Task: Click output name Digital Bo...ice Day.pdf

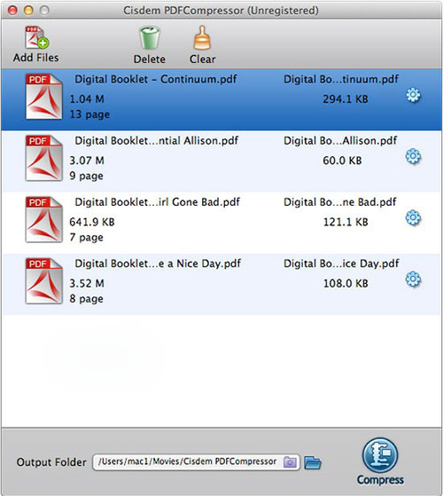Action: point(341,264)
